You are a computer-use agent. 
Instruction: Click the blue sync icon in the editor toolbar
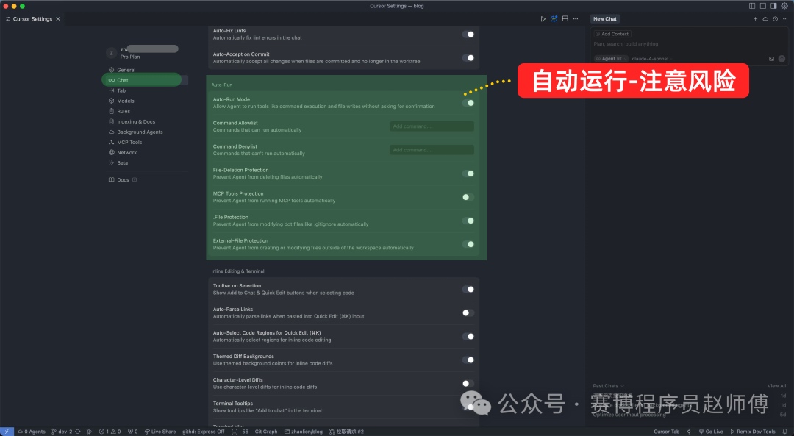pos(554,18)
